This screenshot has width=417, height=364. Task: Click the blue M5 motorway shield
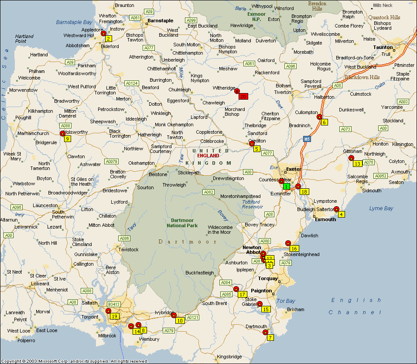click(x=307, y=139)
